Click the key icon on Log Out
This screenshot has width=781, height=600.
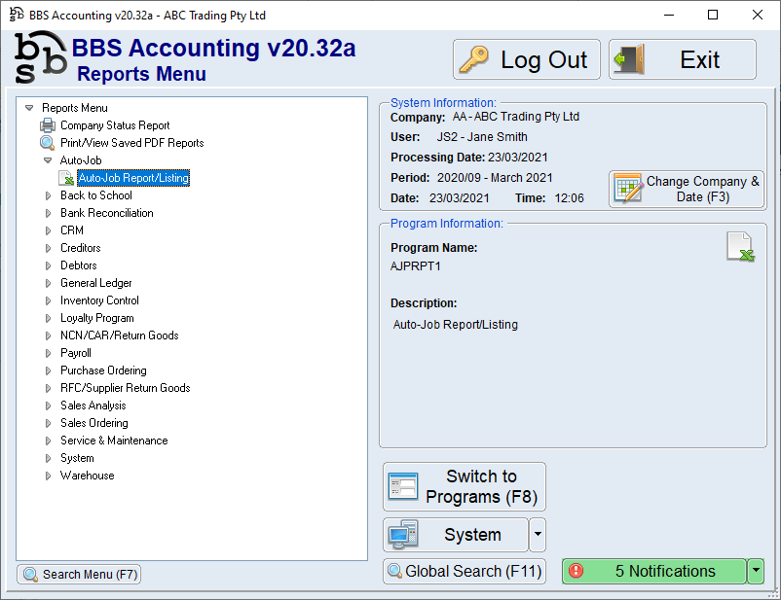(x=474, y=60)
